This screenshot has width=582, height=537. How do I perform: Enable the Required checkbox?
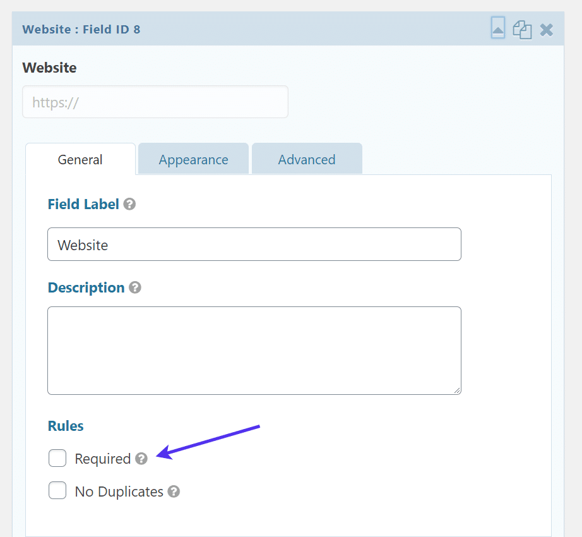(57, 458)
